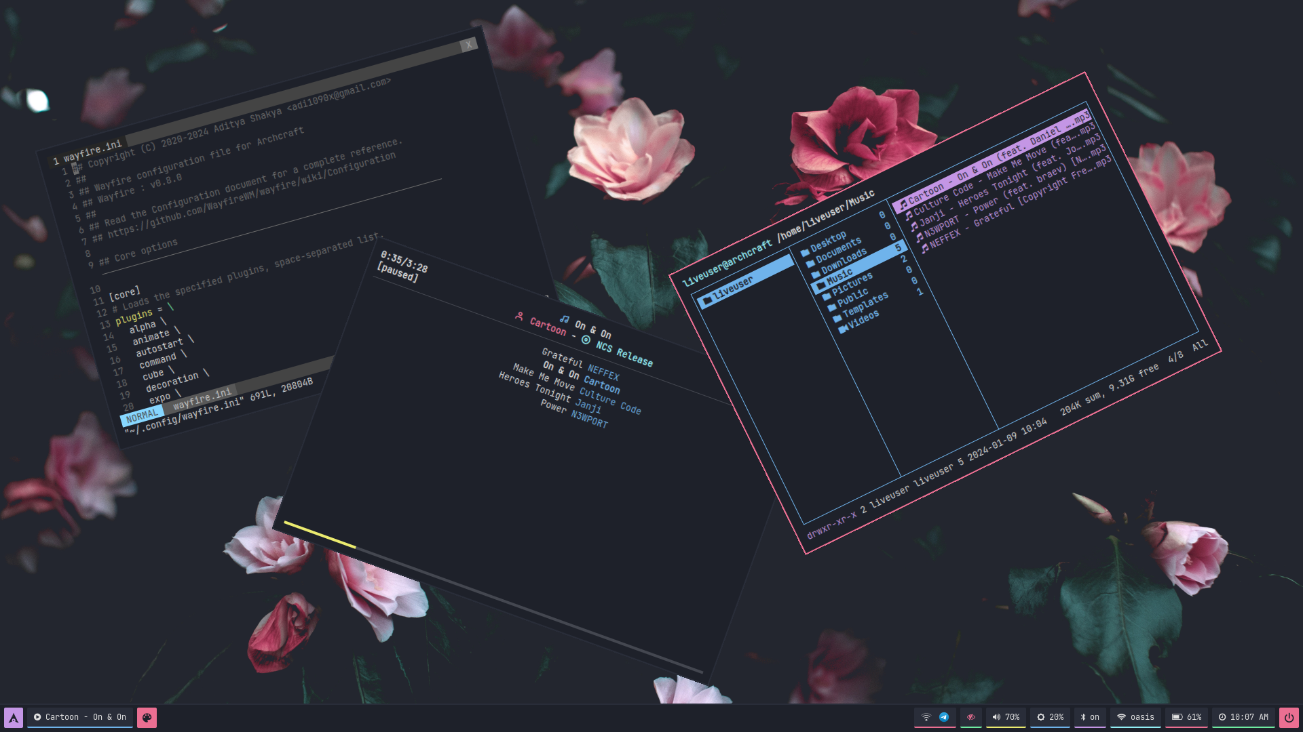Image resolution: width=1303 pixels, height=732 pixels.
Task: Open the Music folder in ranger
Action: tap(838, 277)
